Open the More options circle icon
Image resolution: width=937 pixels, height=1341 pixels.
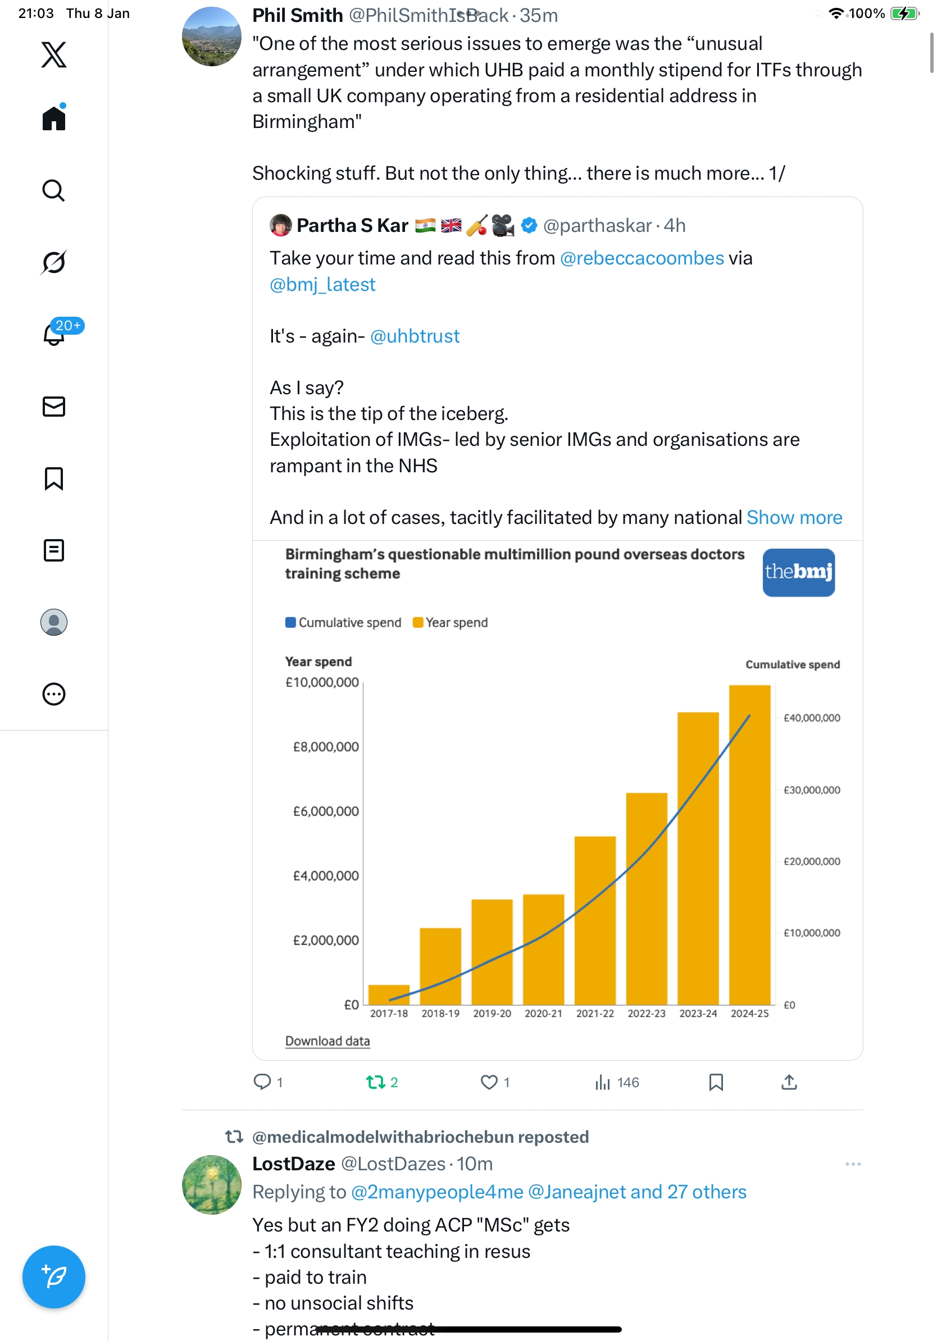point(54,694)
